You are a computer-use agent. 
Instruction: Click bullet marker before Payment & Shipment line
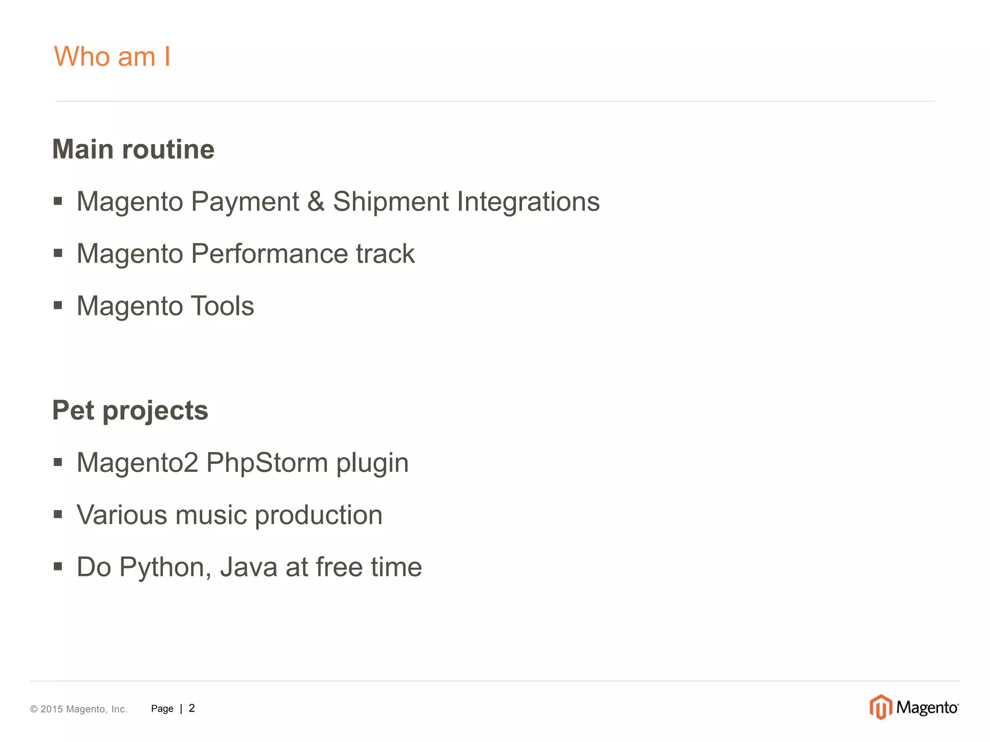point(58,201)
